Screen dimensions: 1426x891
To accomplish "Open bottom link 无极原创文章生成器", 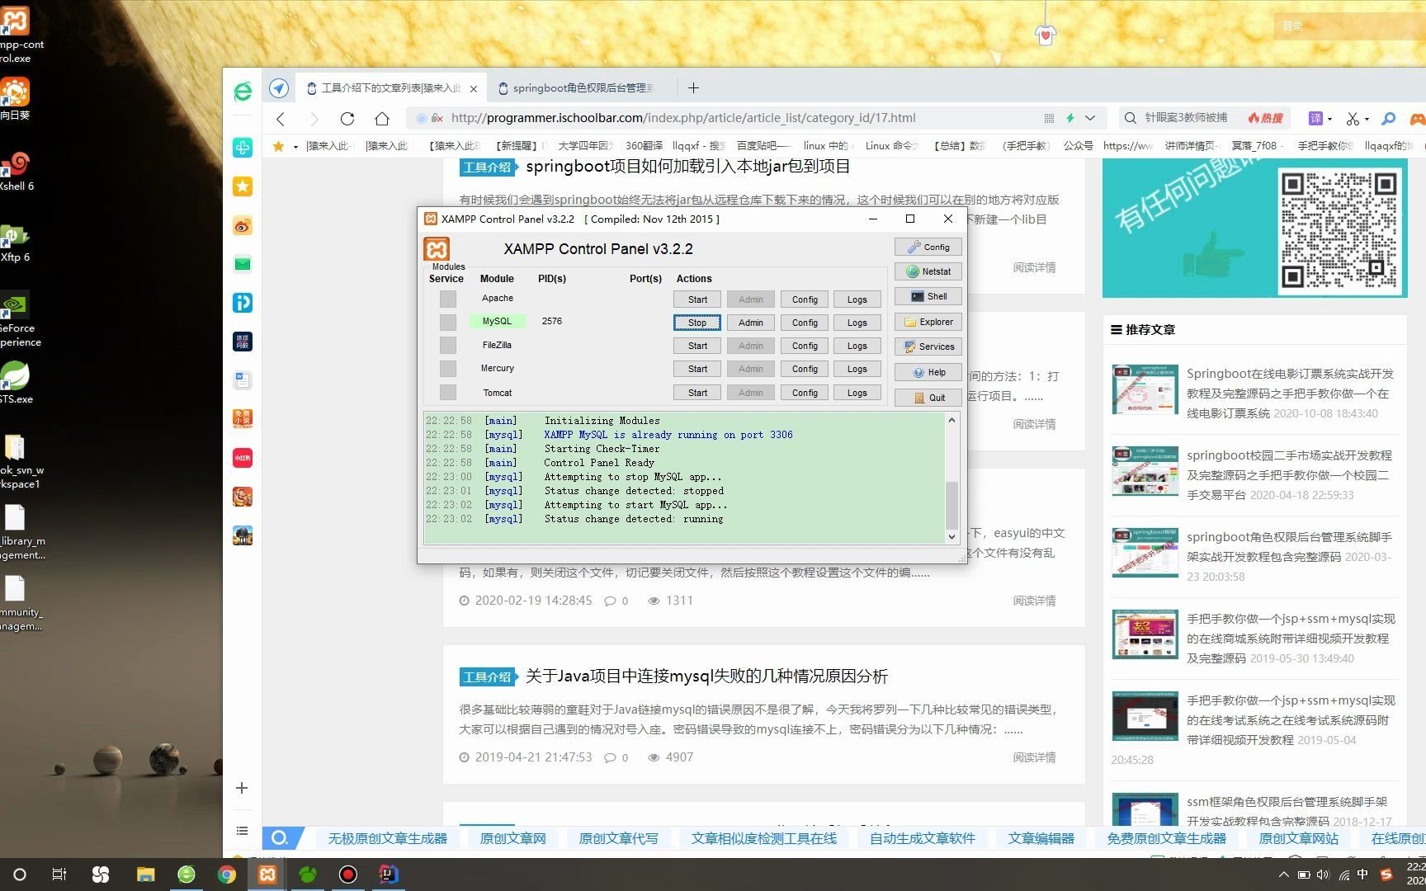I will tap(387, 838).
